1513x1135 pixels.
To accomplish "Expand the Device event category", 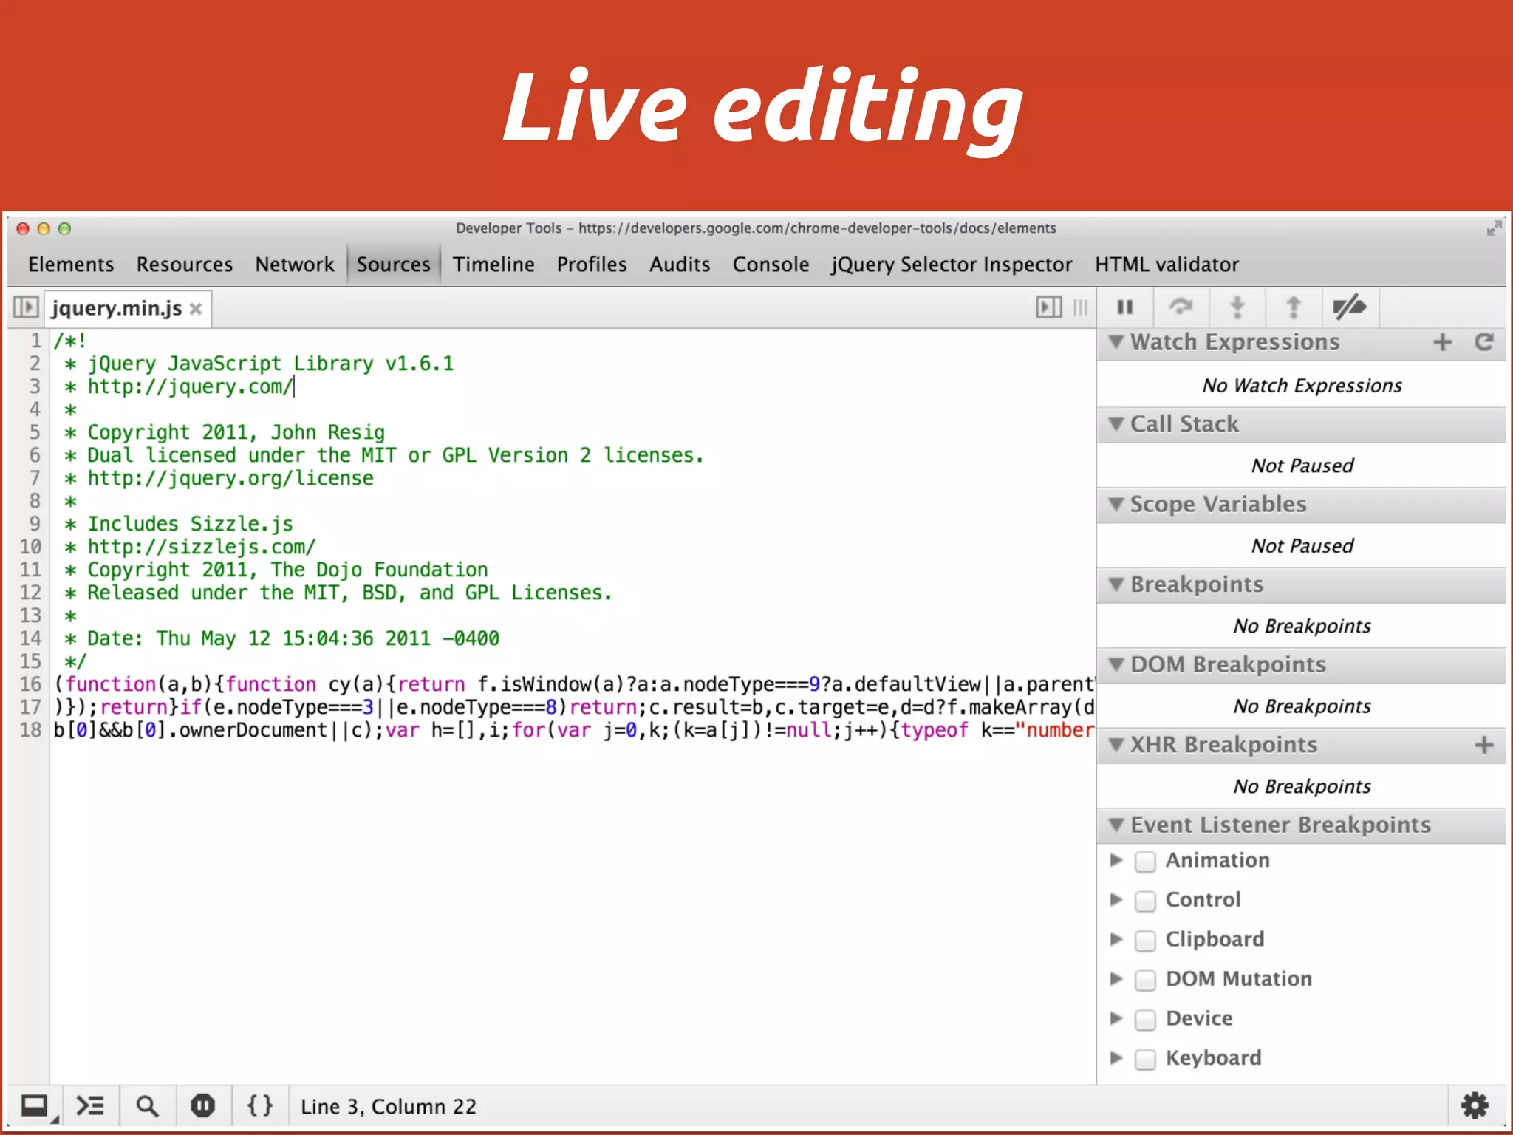I will pos(1116,1018).
